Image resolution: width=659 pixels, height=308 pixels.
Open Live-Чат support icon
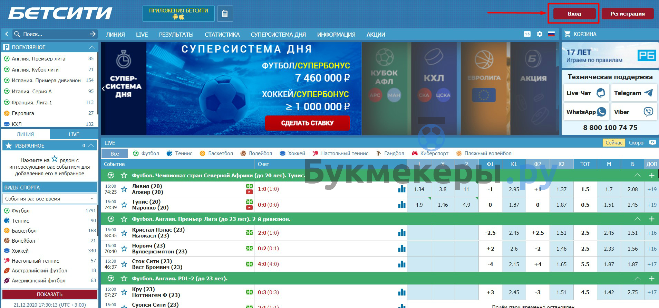(x=601, y=93)
